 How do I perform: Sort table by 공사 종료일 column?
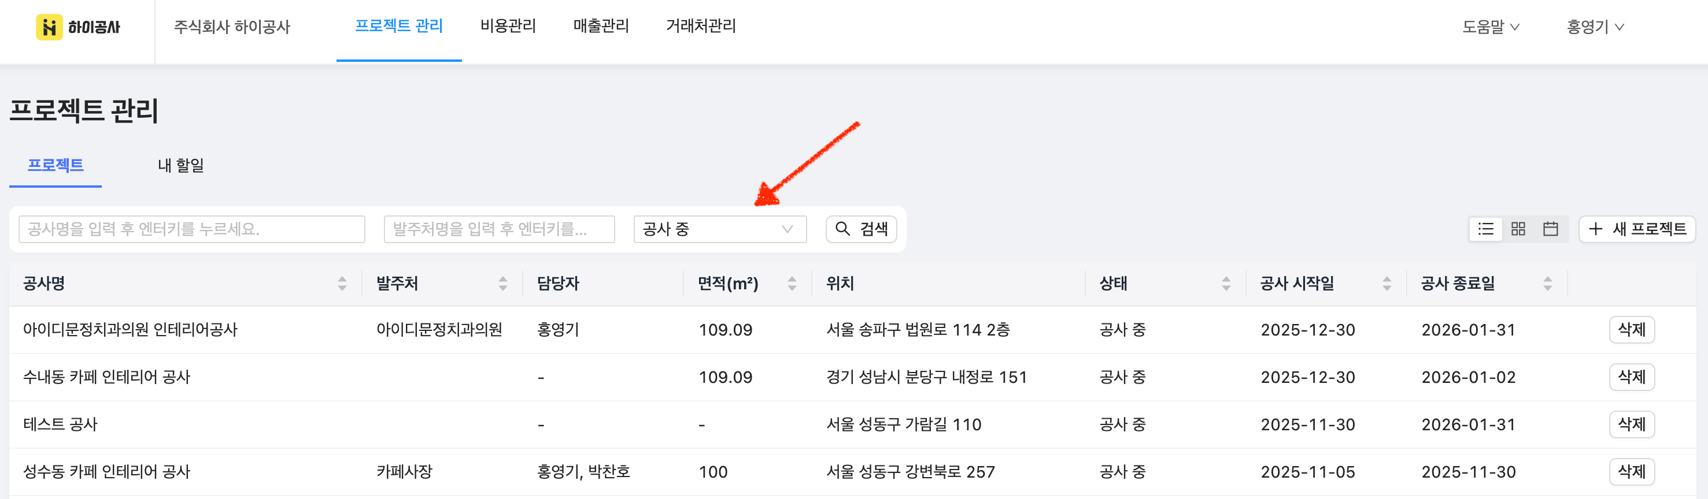click(1547, 284)
